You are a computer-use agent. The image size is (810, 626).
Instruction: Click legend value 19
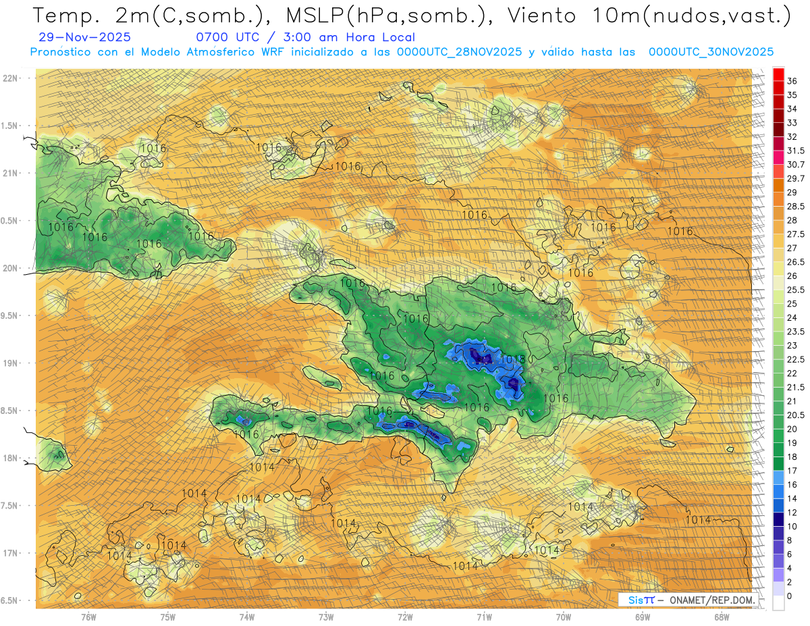792,443
